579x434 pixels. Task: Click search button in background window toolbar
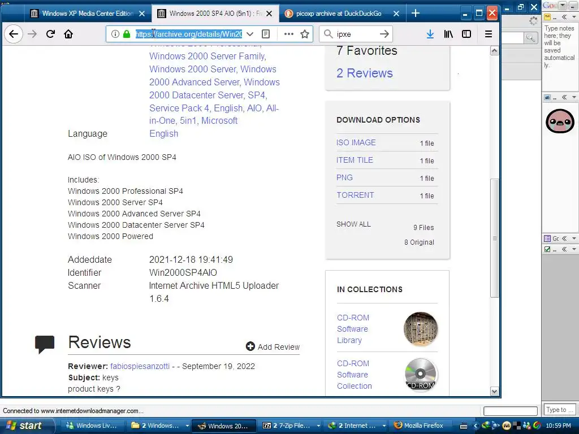(x=530, y=37)
